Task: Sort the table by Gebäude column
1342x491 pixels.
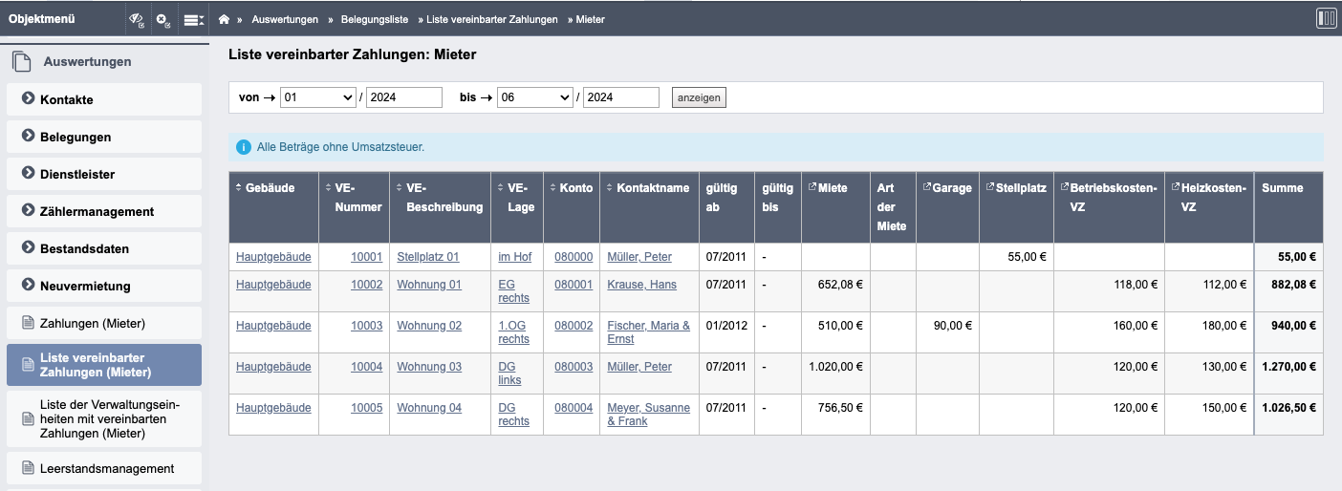Action: [x=239, y=188]
